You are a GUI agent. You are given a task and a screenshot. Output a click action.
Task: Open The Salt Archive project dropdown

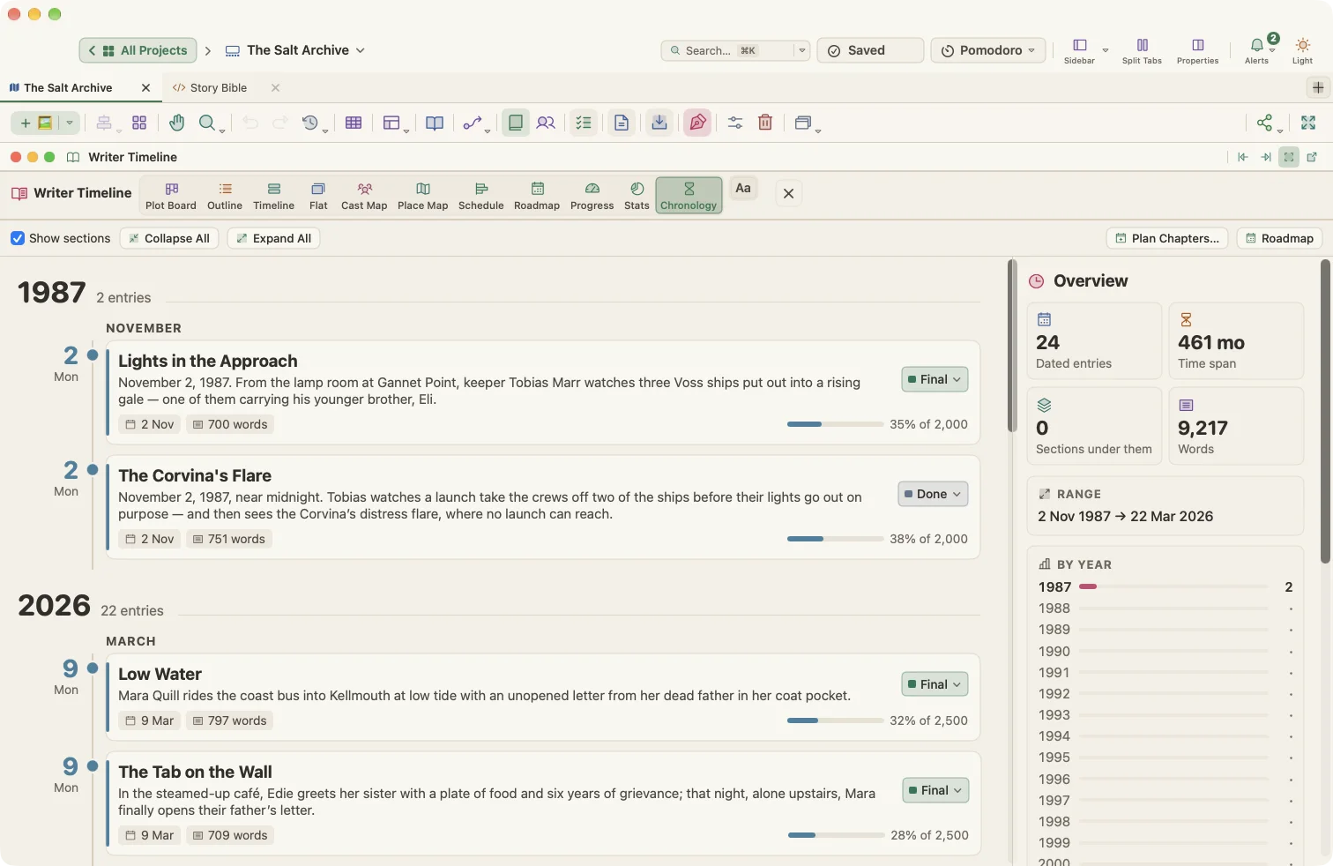(295, 50)
